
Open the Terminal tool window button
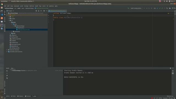(x=28, y=96)
